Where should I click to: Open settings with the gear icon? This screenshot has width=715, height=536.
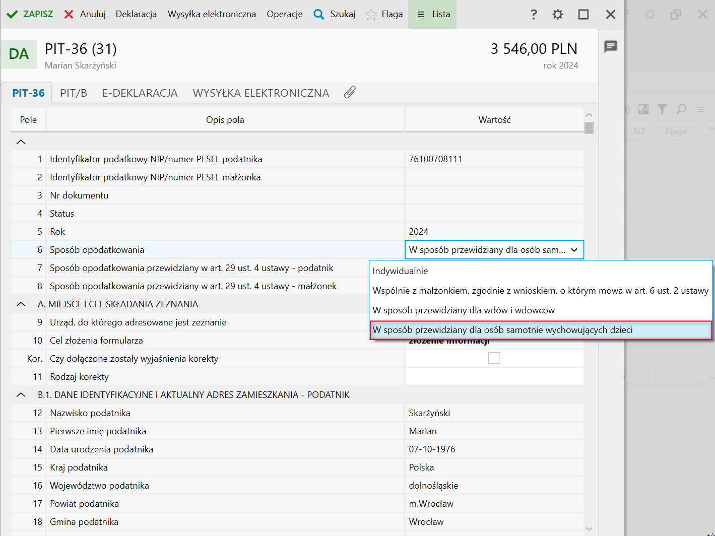tap(557, 14)
